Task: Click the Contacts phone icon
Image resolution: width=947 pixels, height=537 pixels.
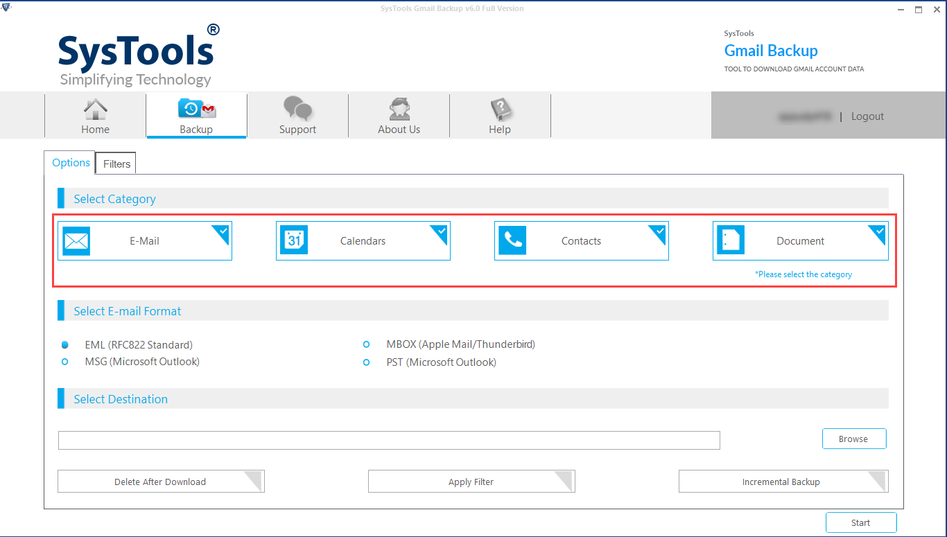Action: pos(512,241)
